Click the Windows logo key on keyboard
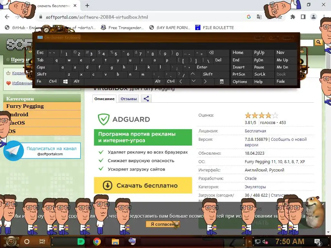The width and height of the screenshot is (331, 248). click(65, 81)
